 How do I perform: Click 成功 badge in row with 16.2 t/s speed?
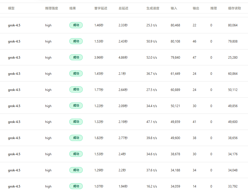[76, 186]
